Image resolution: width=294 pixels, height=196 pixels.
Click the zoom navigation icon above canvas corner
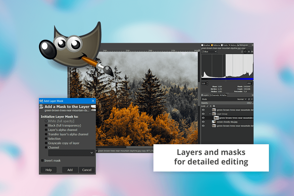point(199,51)
